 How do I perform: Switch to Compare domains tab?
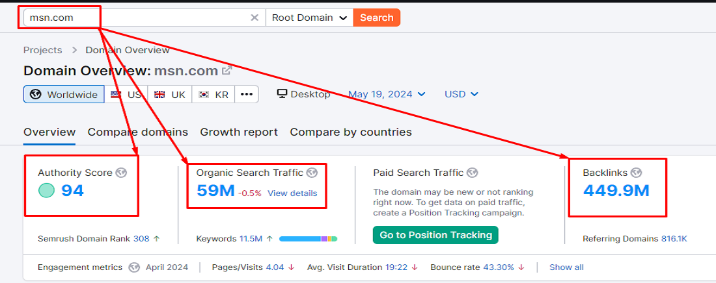138,132
